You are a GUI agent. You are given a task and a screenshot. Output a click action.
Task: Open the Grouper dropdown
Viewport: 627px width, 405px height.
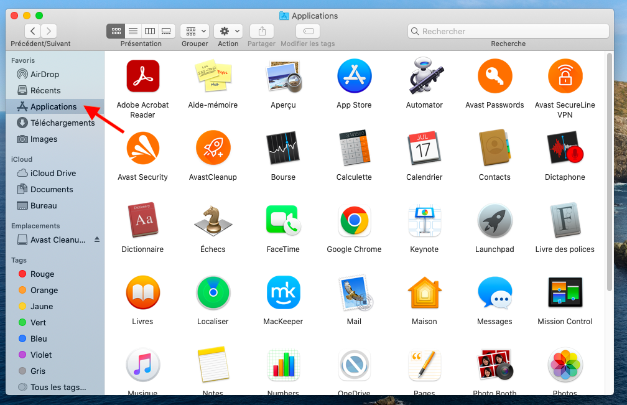195,31
